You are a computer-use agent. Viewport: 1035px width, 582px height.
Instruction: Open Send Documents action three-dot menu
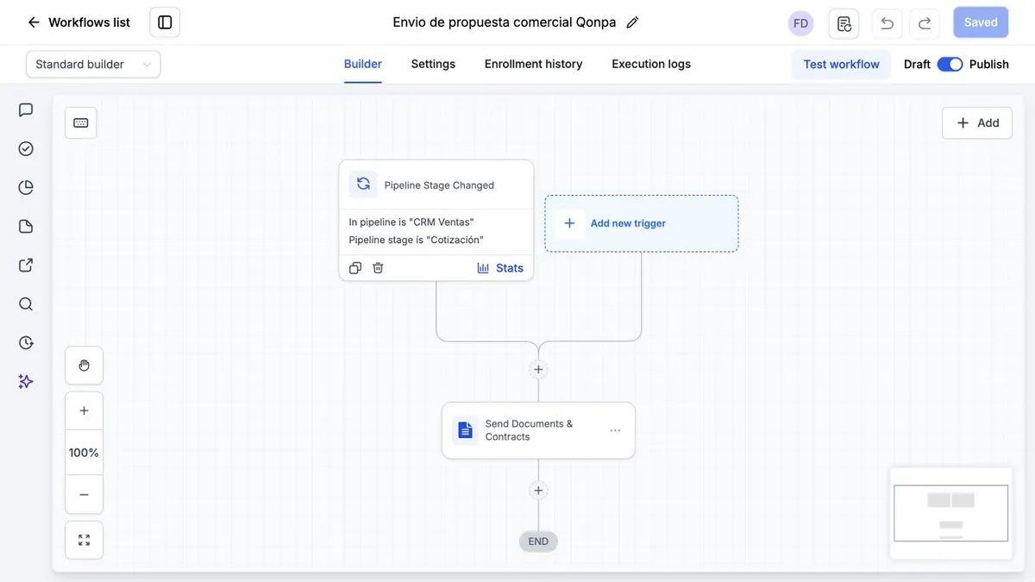tap(615, 430)
